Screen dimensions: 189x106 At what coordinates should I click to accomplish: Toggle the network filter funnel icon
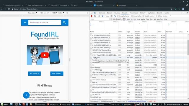[102, 16]
